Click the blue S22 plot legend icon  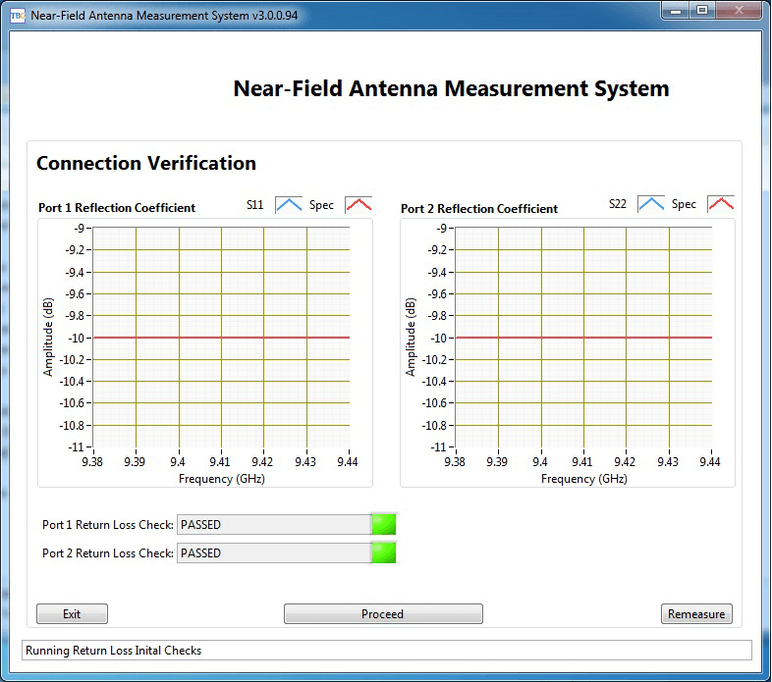[651, 204]
